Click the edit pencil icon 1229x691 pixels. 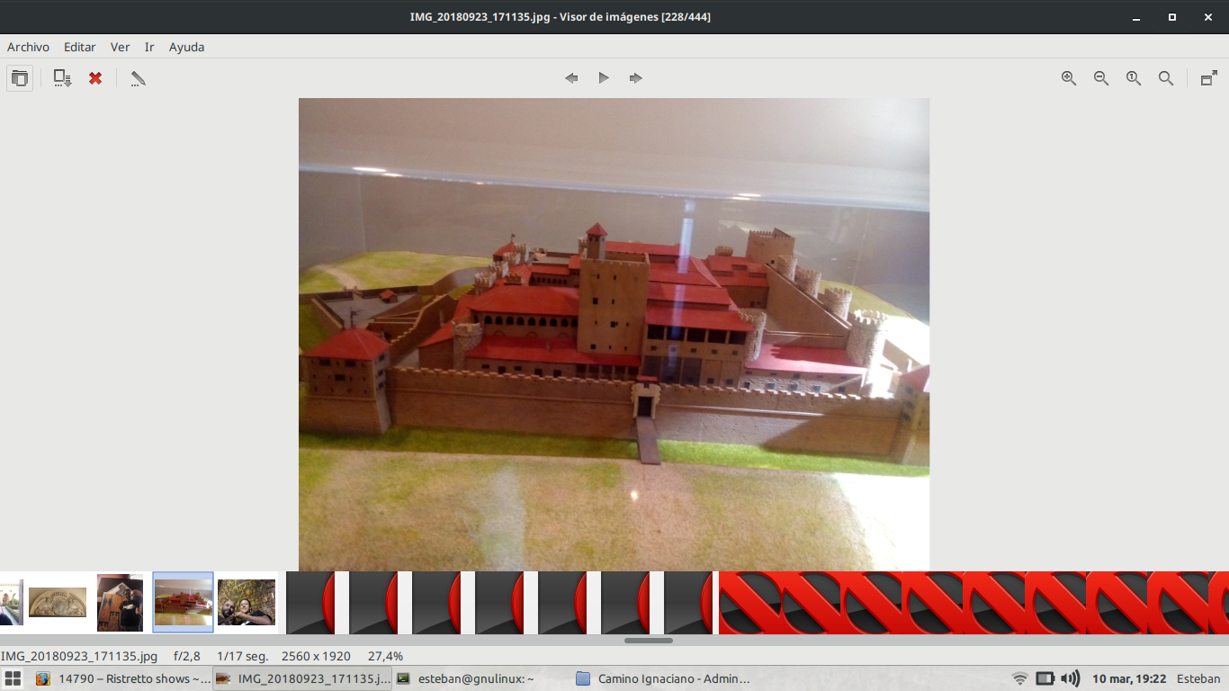coord(138,78)
